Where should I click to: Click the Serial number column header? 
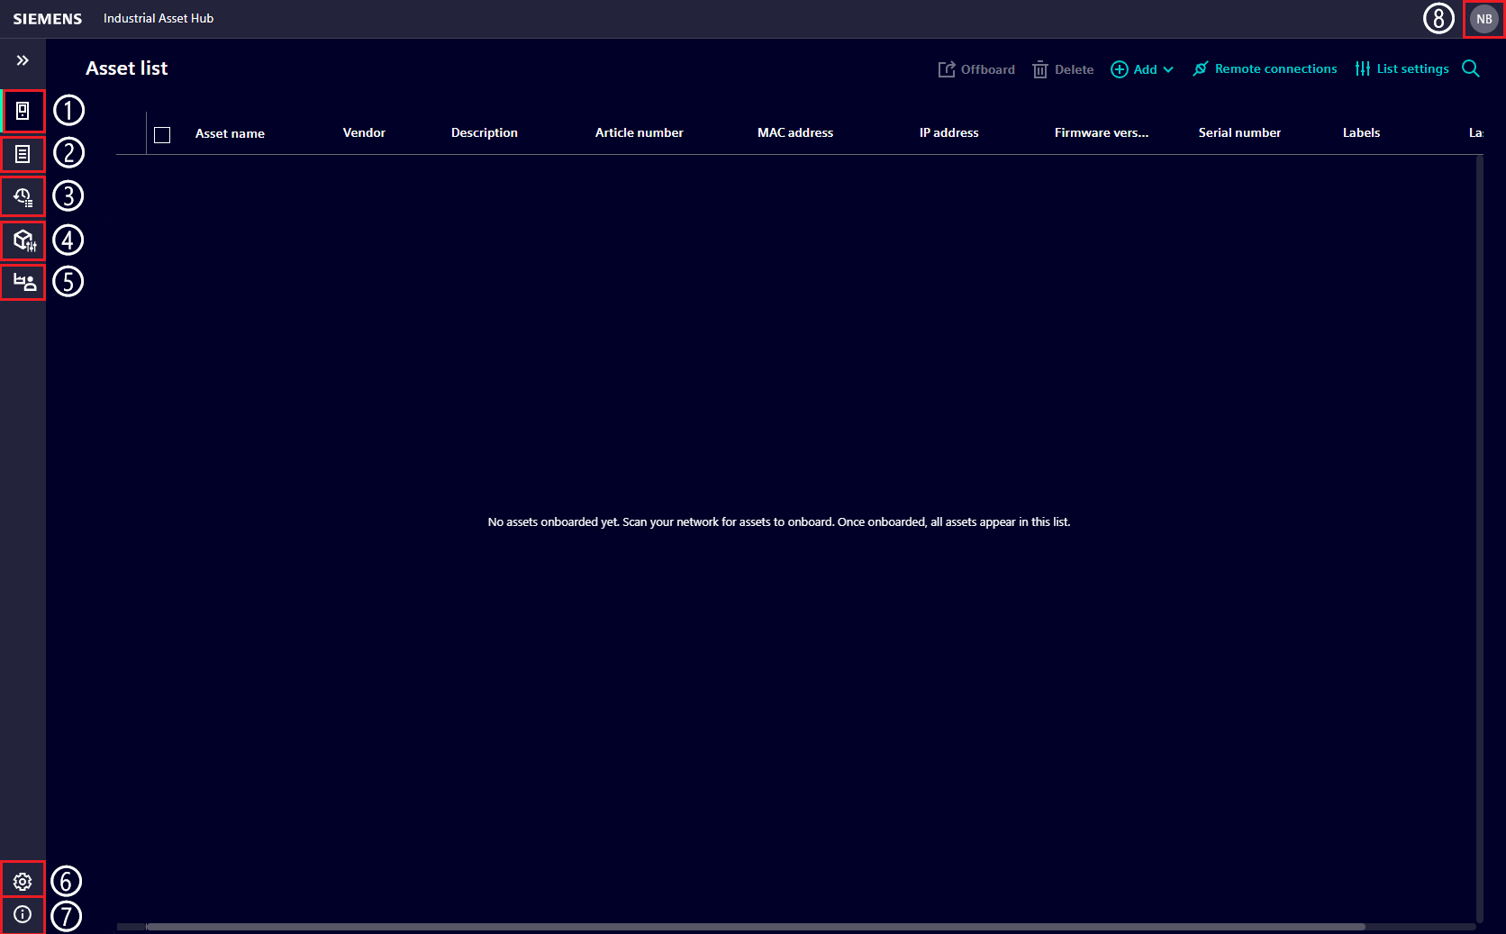pyautogui.click(x=1238, y=132)
